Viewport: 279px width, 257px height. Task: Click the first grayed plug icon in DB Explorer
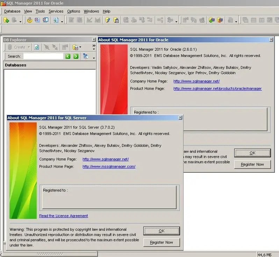pyautogui.click(x=46, y=47)
